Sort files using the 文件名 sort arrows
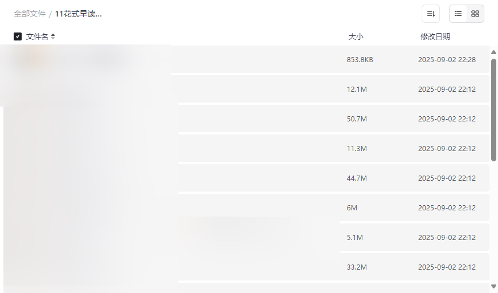The width and height of the screenshot is (498, 293). click(x=53, y=36)
